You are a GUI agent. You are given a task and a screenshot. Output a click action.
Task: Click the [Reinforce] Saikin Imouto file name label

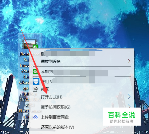(x=30, y=85)
